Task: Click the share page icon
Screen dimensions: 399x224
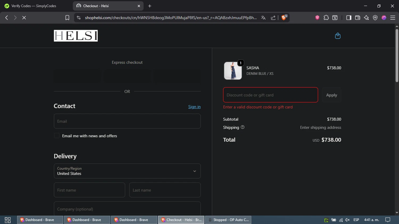Action: coord(273,18)
